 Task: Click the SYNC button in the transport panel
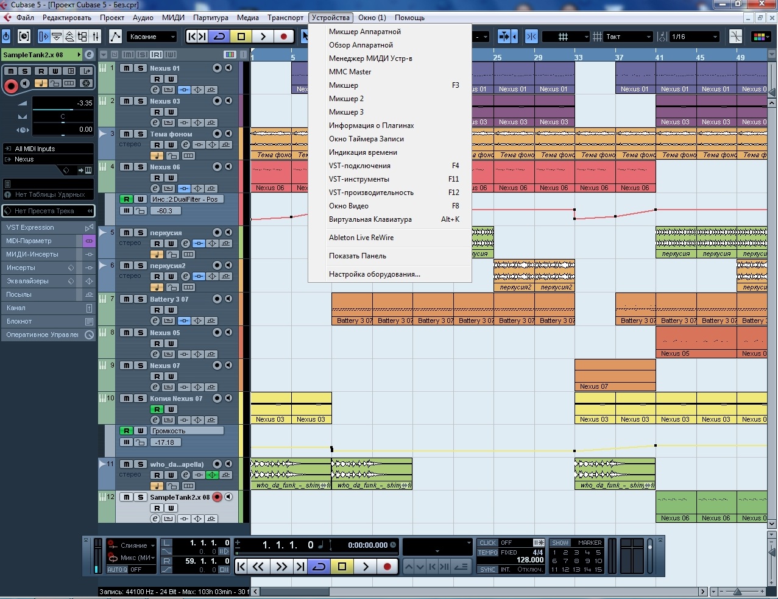(x=487, y=570)
